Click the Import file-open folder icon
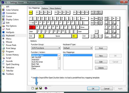The image size is (129, 93). coord(37,88)
